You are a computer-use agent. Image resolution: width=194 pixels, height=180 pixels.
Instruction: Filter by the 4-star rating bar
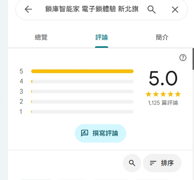[76, 82]
